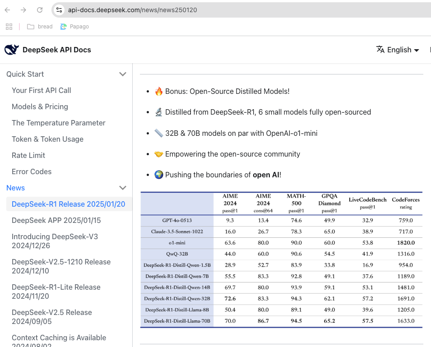The width and height of the screenshot is (431, 347).
Task: Open DeepSeek-V2.5-1210 Release article
Action: [x=61, y=266]
